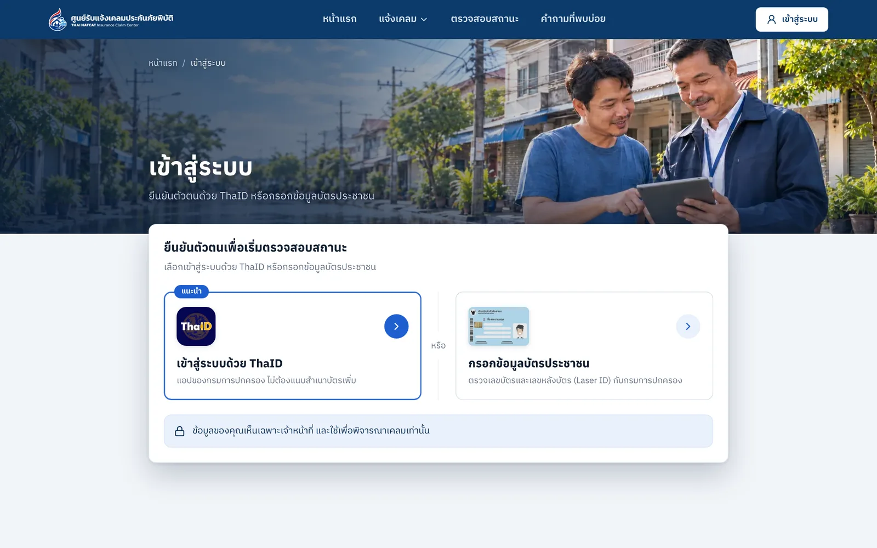Click the เข้าสู่ระบบ button in header
The image size is (877, 548).
[791, 19]
